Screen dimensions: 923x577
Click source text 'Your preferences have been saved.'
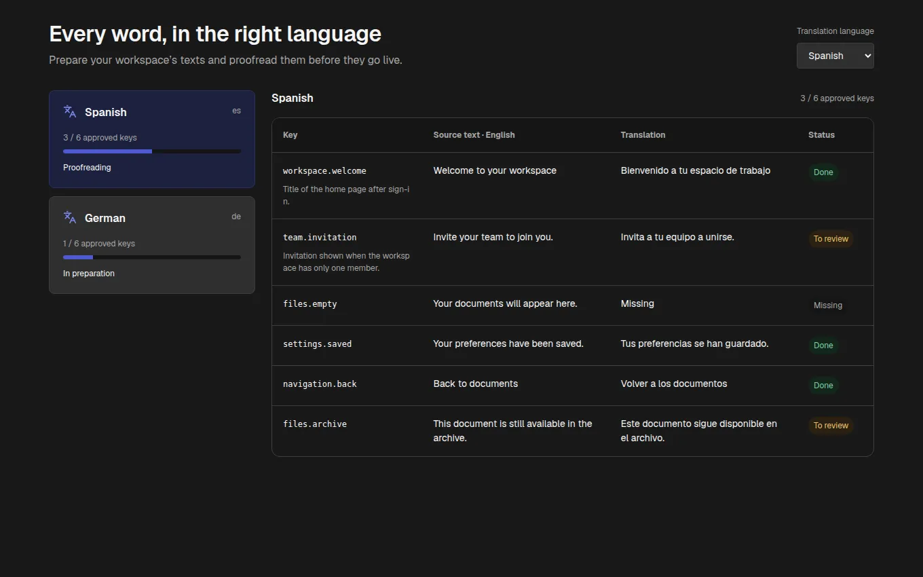tap(508, 343)
